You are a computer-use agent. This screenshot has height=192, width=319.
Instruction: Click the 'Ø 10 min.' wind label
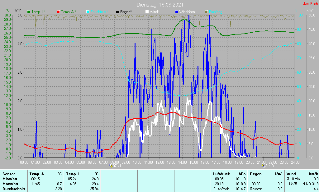[x=293, y=179]
